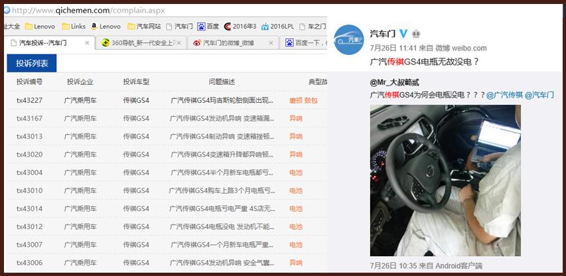The height and width of the screenshot is (276, 566).
Task: Close the 汽车投诉--汽车门 tab
Action: coord(87,43)
